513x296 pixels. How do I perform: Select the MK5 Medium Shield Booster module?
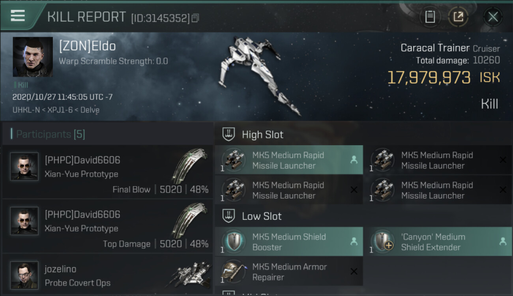(289, 242)
